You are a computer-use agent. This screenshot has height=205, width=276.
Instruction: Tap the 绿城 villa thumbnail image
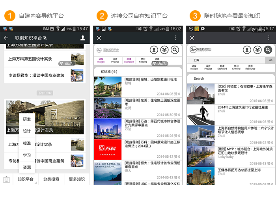(x=108, y=87)
